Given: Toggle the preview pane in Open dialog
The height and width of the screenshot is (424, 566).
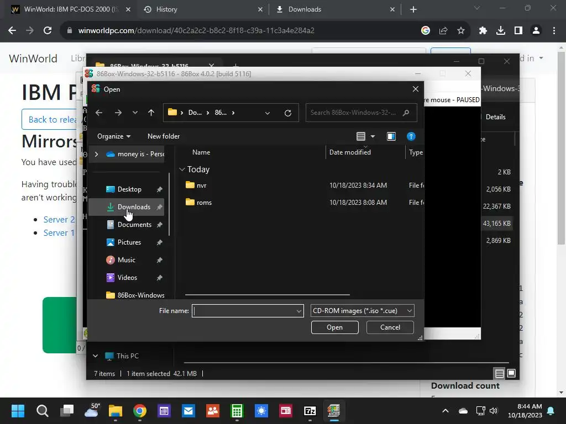Looking at the screenshot, I should [x=391, y=136].
